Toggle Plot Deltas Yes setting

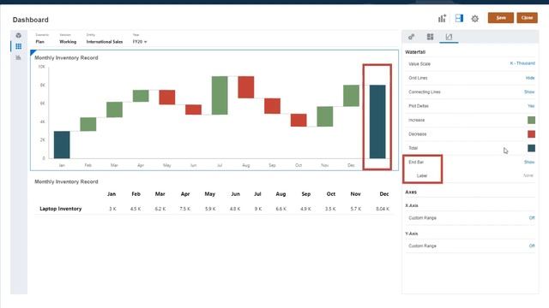coord(531,106)
